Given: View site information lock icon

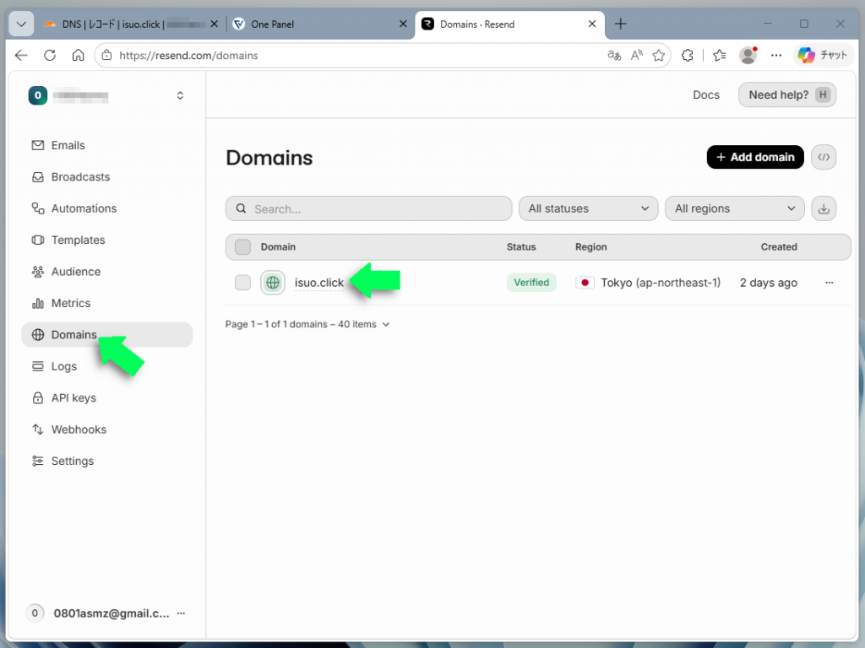Looking at the screenshot, I should [107, 55].
